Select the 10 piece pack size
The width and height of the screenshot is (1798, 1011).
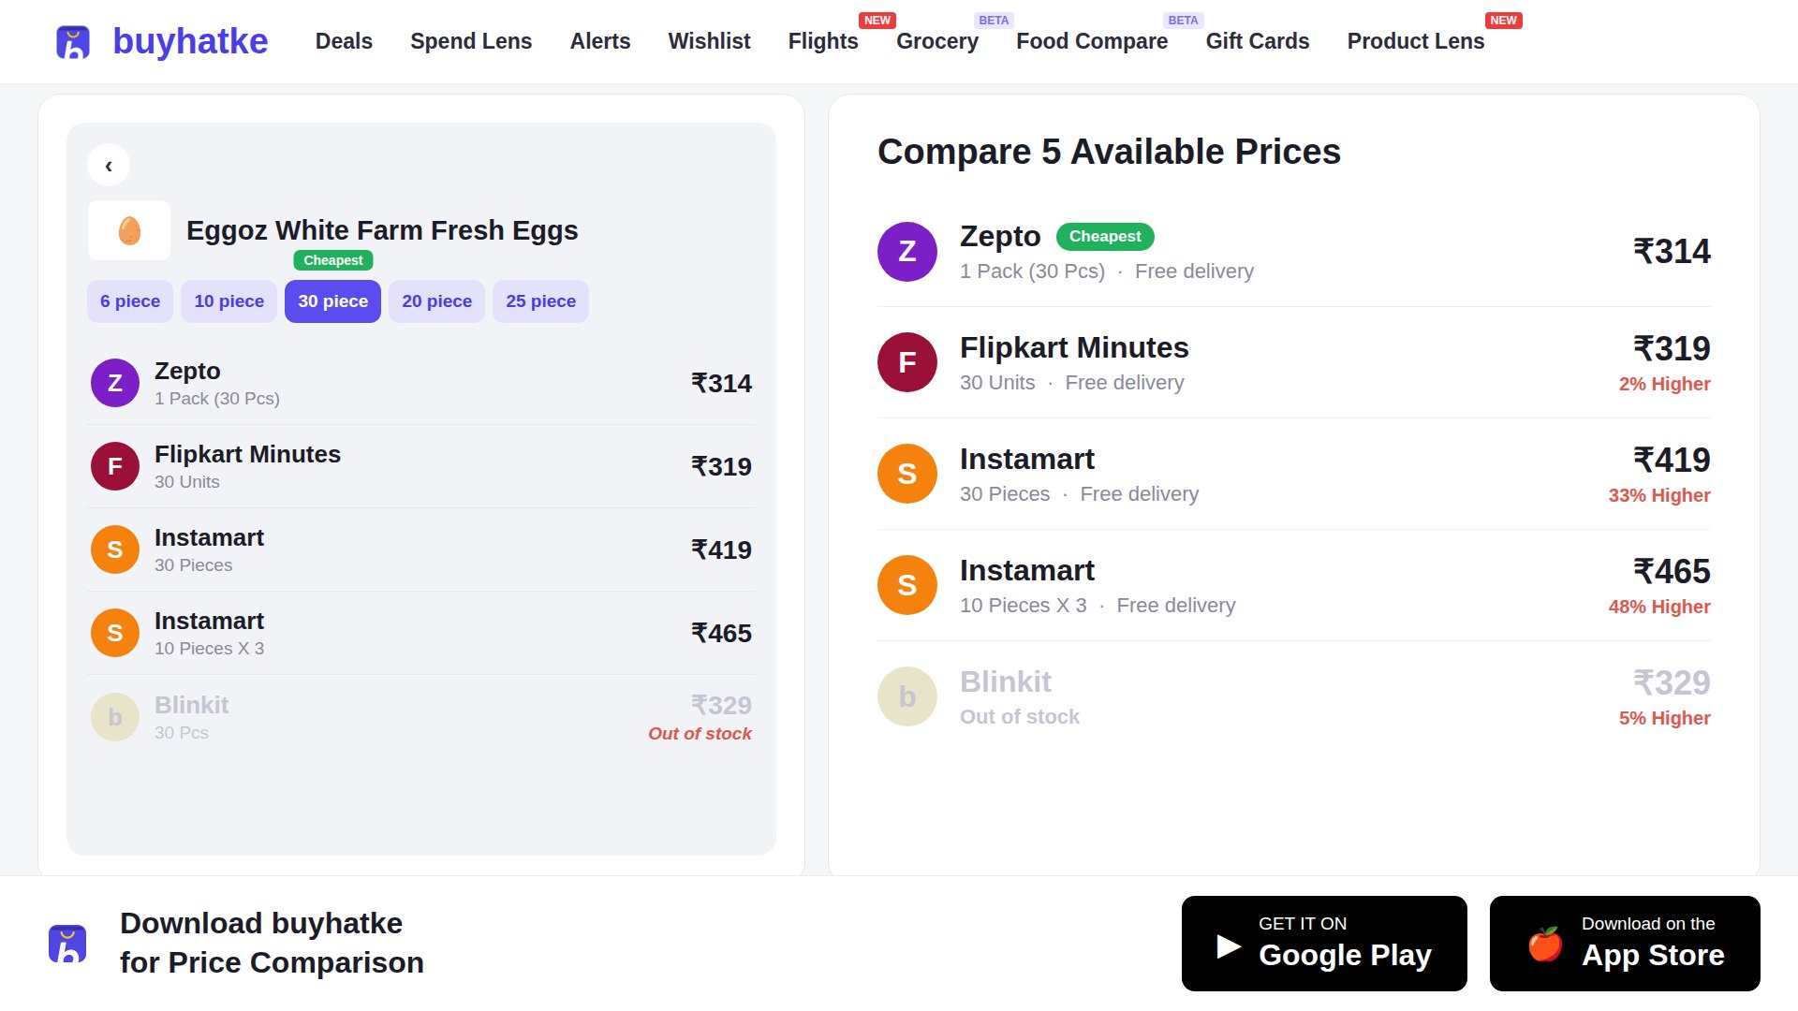tap(229, 301)
